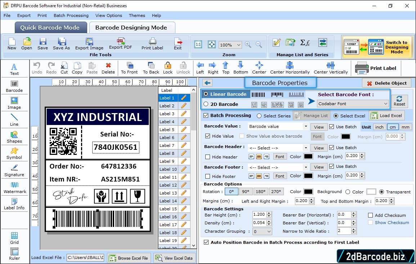The height and width of the screenshot is (264, 416).
Task: Select the Symbol tool
Action: [x=14, y=154]
